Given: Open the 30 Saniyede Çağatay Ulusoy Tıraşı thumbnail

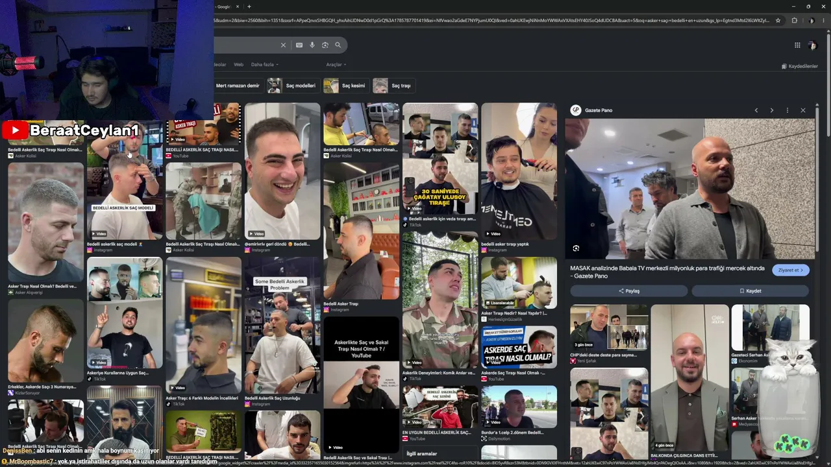Looking at the screenshot, I should click(x=440, y=159).
